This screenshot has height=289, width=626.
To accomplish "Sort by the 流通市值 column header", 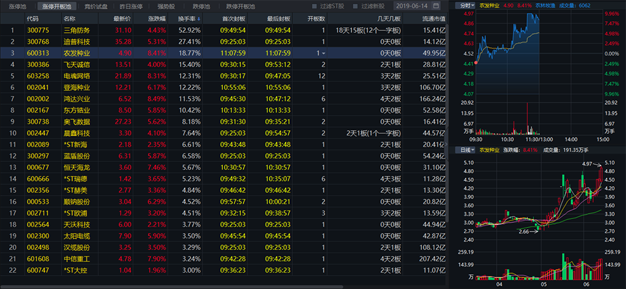I will 434,19.
